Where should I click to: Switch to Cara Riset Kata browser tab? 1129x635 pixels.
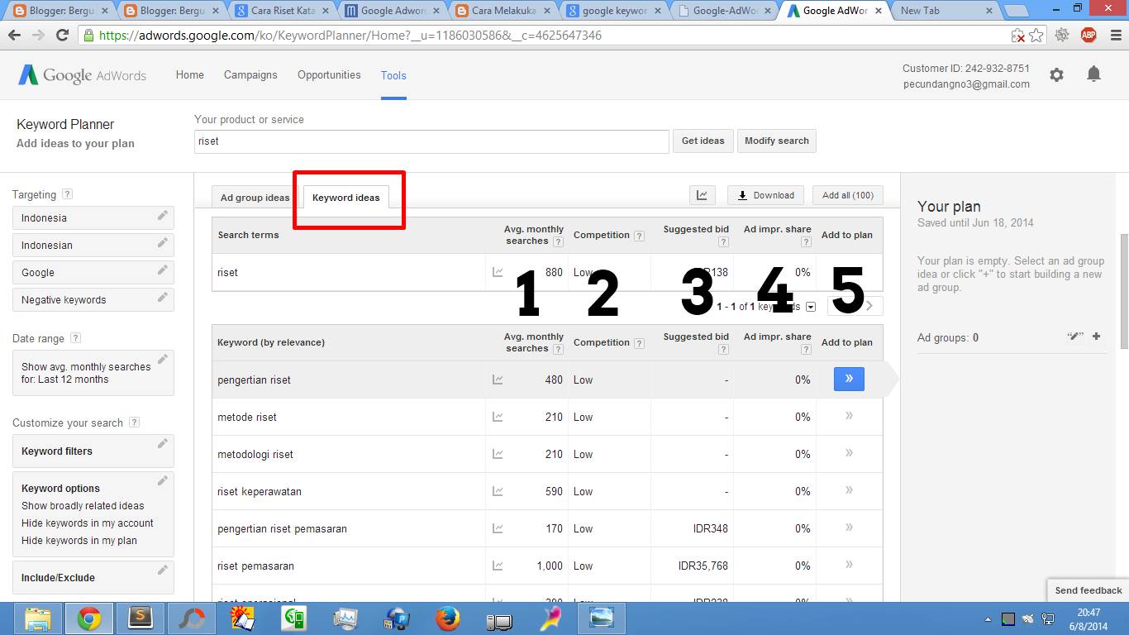(x=282, y=11)
